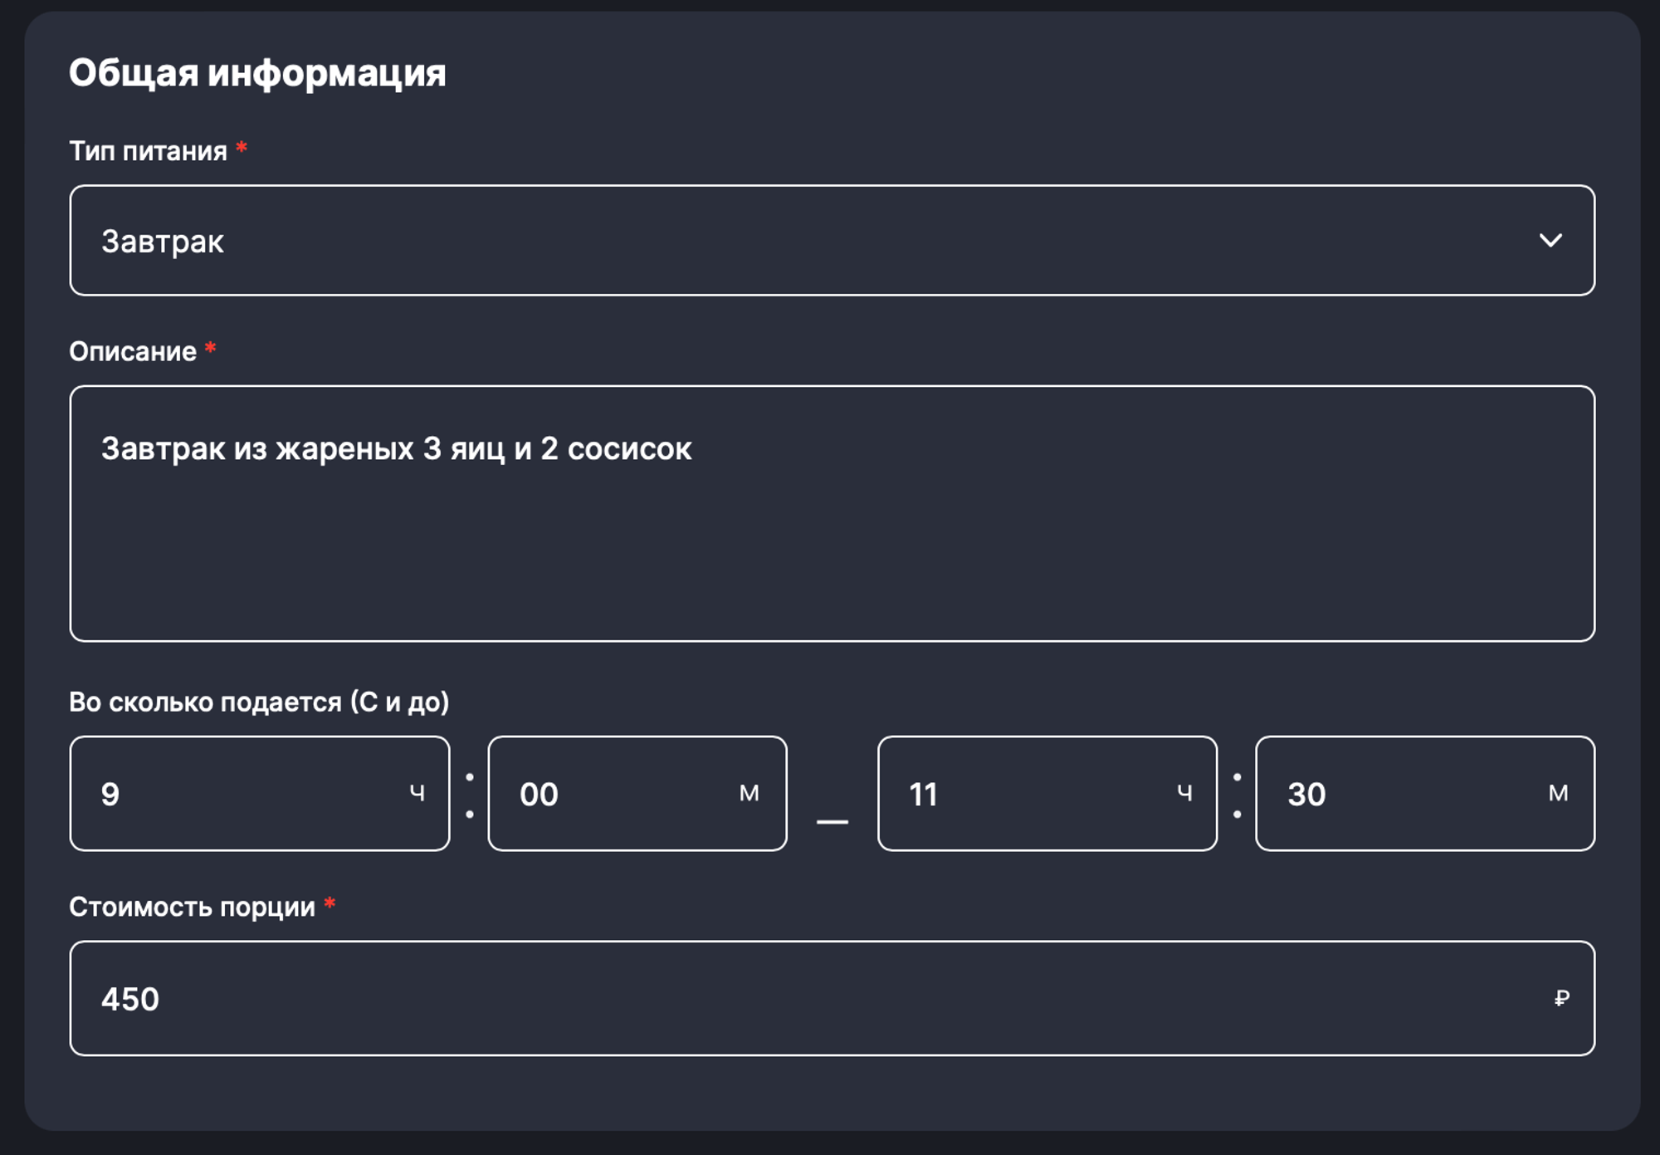Image resolution: width=1660 pixels, height=1155 pixels.
Task: Click the ruble currency icon
Action: pos(1561,998)
